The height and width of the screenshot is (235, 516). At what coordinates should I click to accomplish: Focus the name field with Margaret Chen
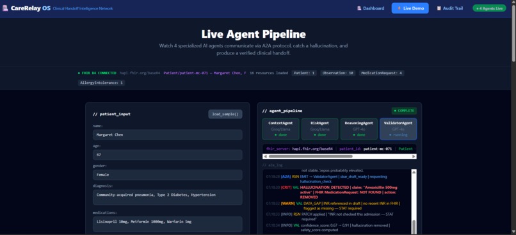(x=168, y=135)
